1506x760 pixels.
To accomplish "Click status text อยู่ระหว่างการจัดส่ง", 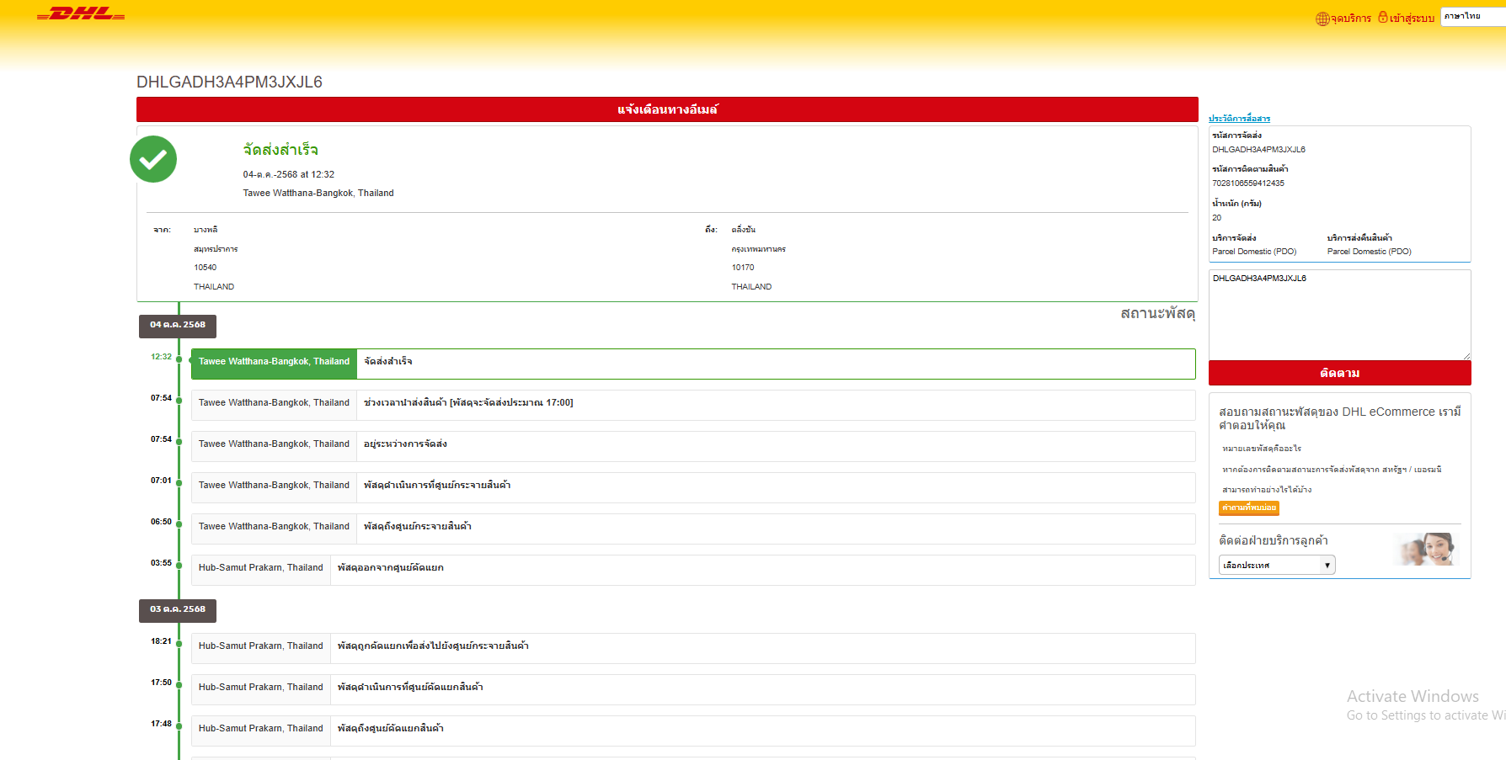I will [405, 444].
